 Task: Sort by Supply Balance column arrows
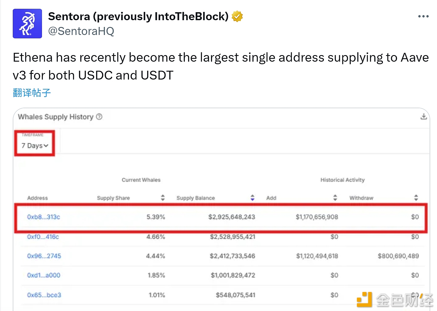click(252, 198)
